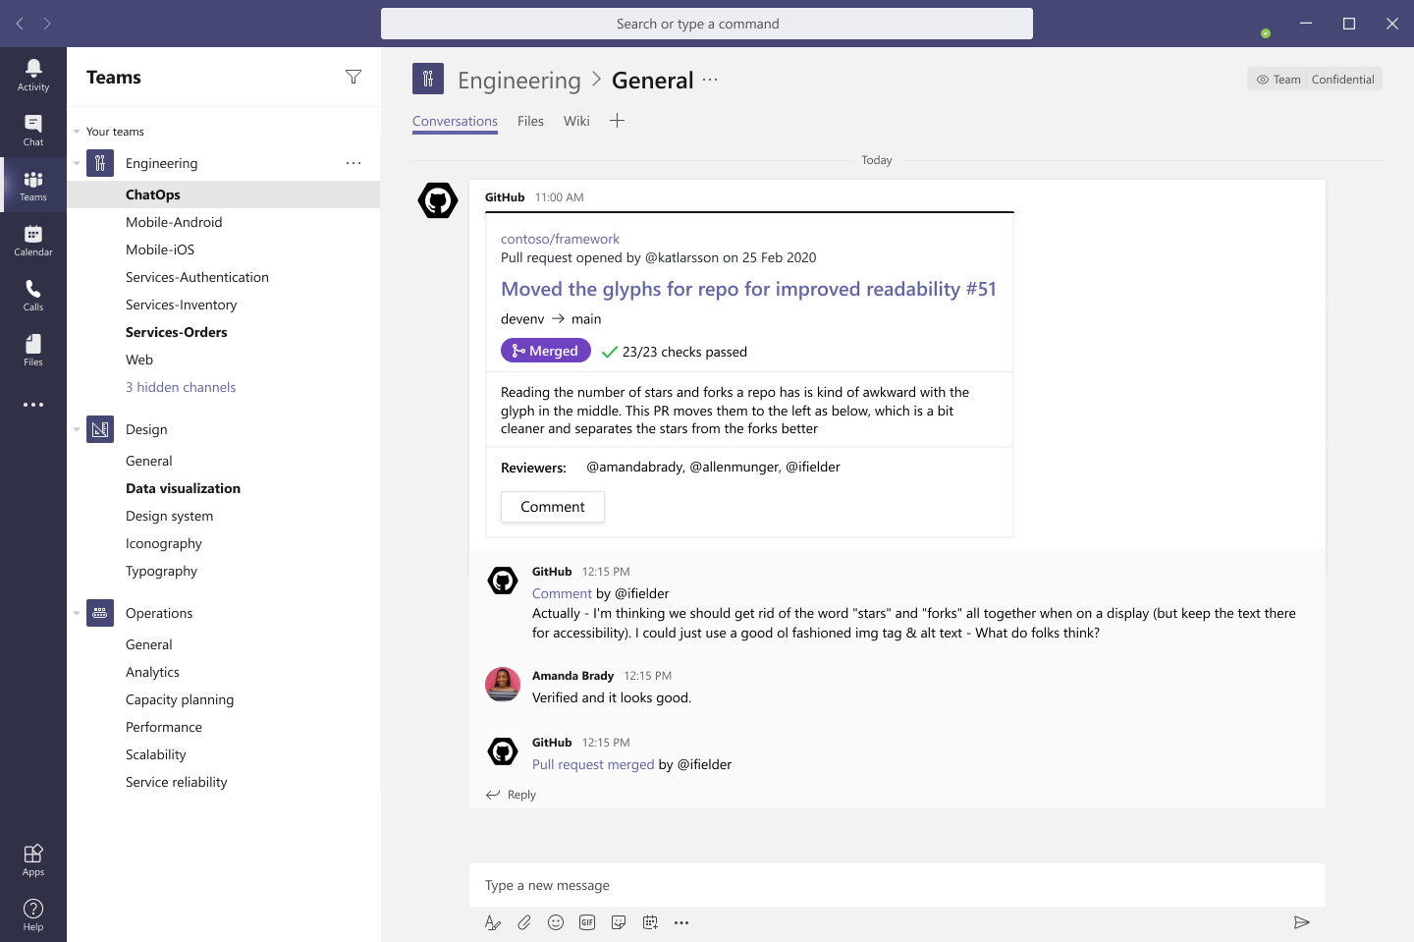
Task: Collapse the Your teams section
Action: pyautogui.click(x=76, y=131)
